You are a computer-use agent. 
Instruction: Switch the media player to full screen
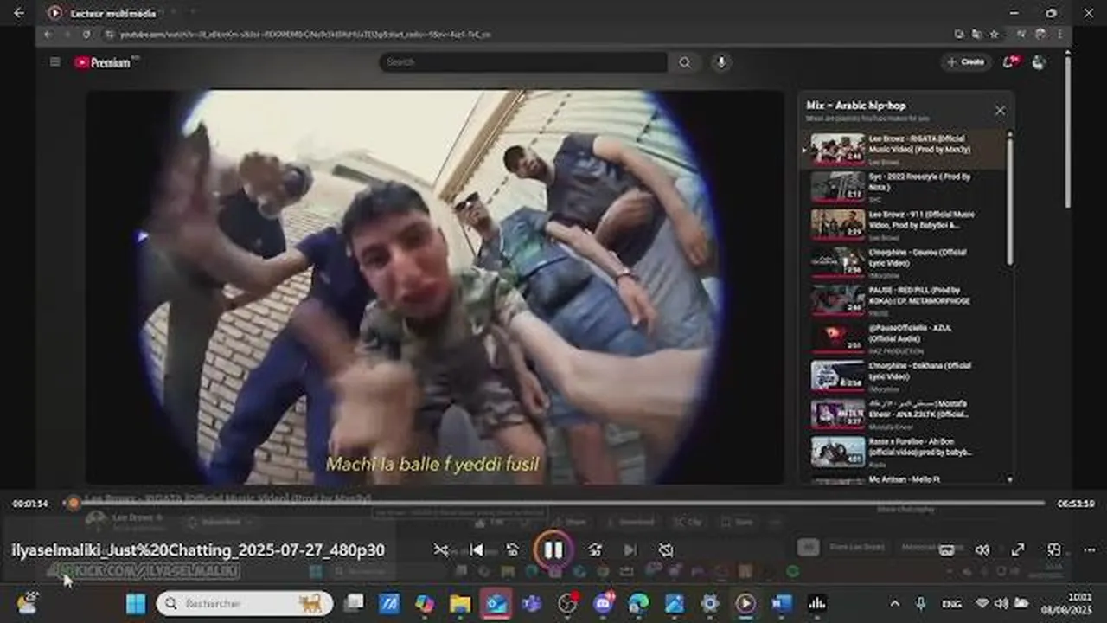tap(1018, 549)
